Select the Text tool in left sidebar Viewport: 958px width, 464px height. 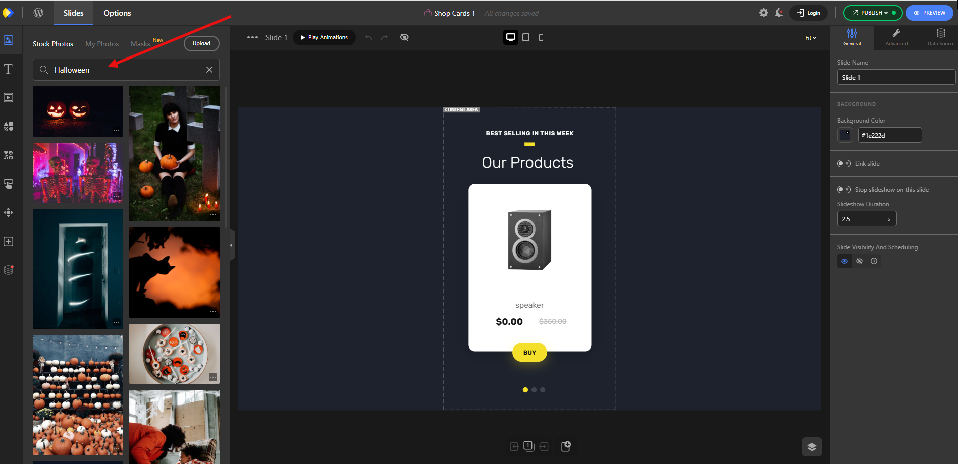coord(9,69)
